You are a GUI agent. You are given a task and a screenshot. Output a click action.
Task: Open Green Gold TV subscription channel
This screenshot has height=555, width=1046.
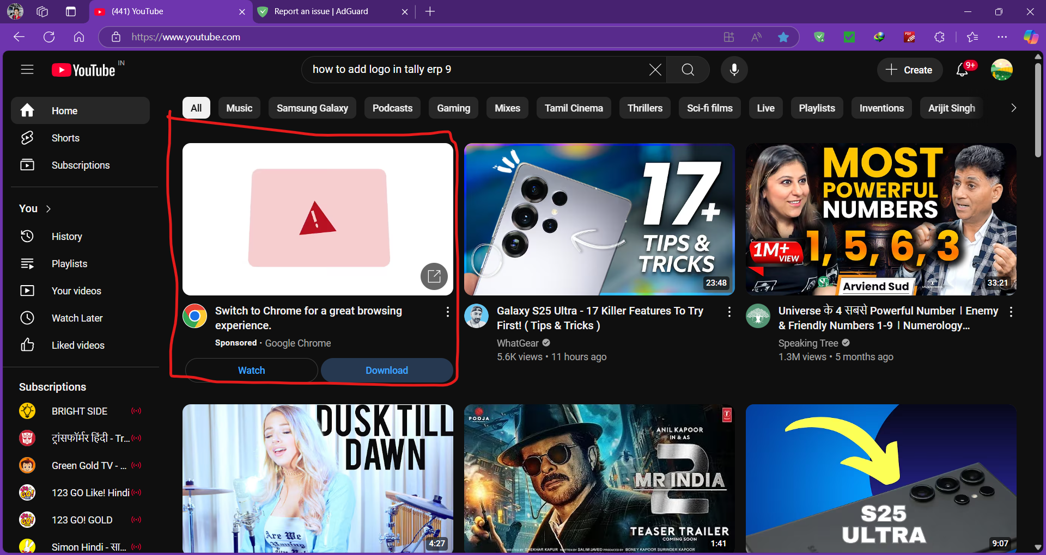coord(81,466)
